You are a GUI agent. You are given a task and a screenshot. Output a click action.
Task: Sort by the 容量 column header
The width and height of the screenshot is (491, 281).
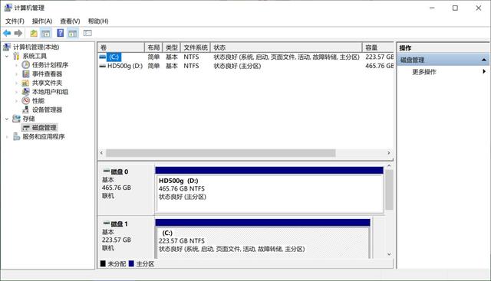pos(378,47)
